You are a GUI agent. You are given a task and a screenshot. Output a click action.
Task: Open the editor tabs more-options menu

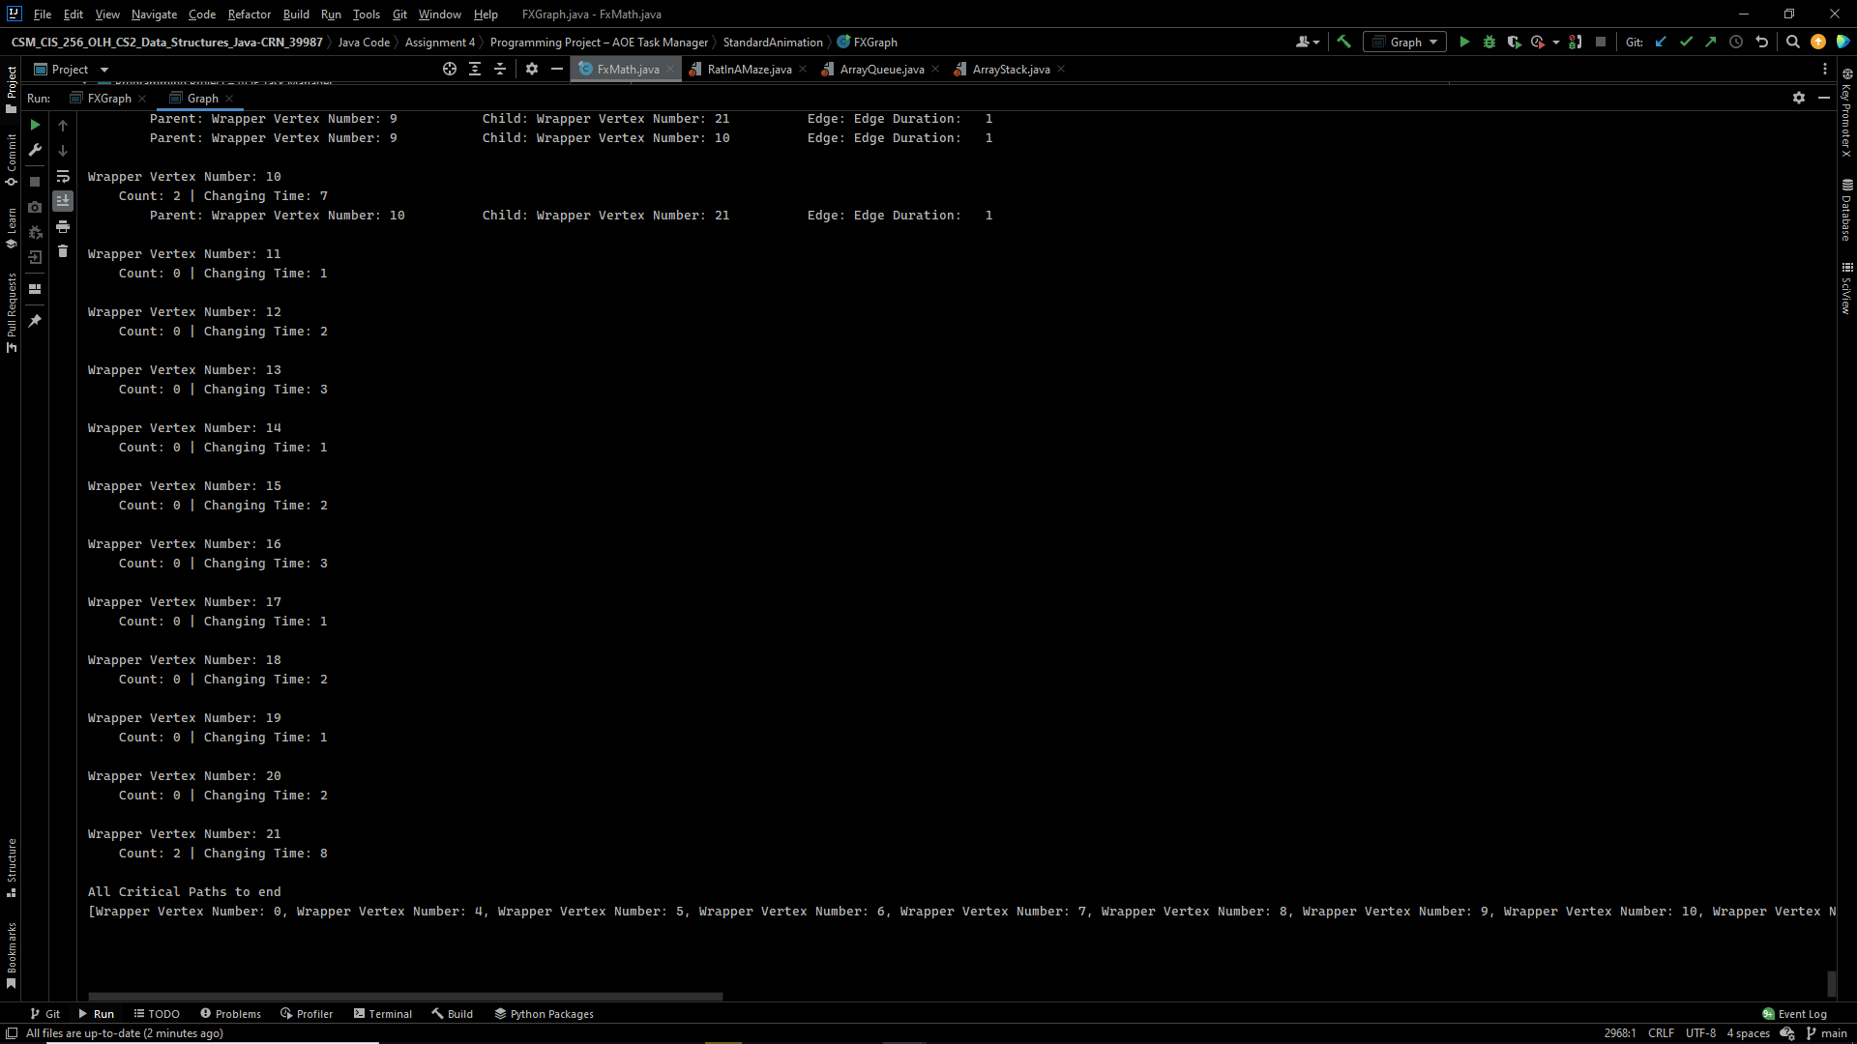pyautogui.click(x=1825, y=69)
